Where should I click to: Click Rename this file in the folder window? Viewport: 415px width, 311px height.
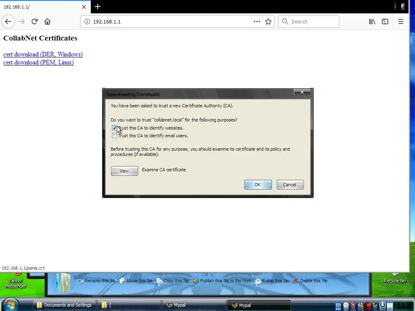96,281
